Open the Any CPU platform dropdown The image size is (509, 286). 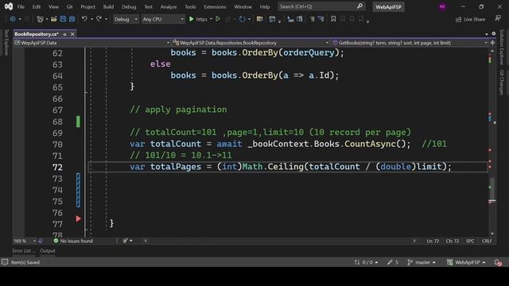click(x=163, y=19)
